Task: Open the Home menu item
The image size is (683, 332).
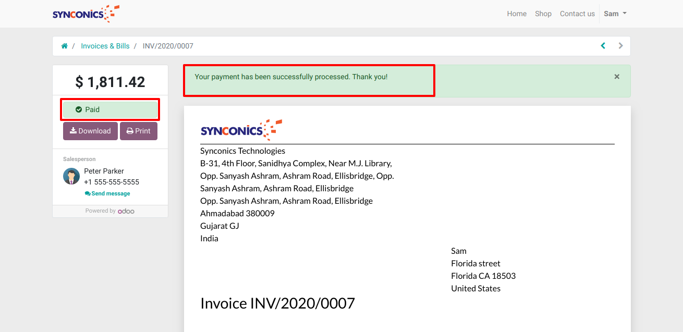Action: [517, 14]
